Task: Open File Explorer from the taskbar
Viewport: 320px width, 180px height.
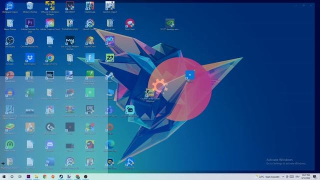Action: point(36,176)
